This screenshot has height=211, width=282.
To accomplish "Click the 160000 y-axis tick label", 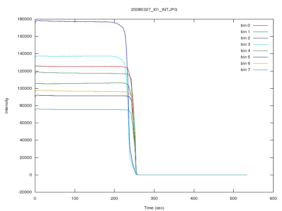I will point(25,36).
